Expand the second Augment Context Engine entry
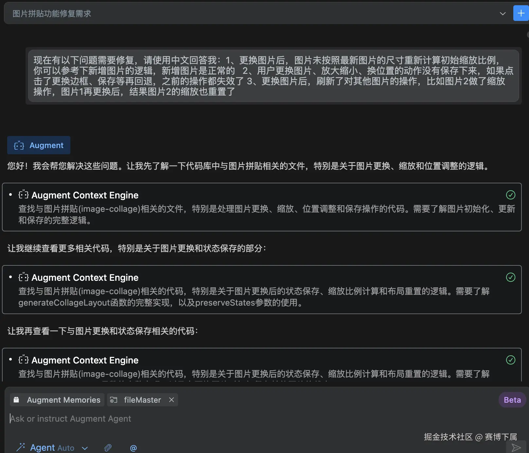This screenshot has height=453, width=529. 84,277
